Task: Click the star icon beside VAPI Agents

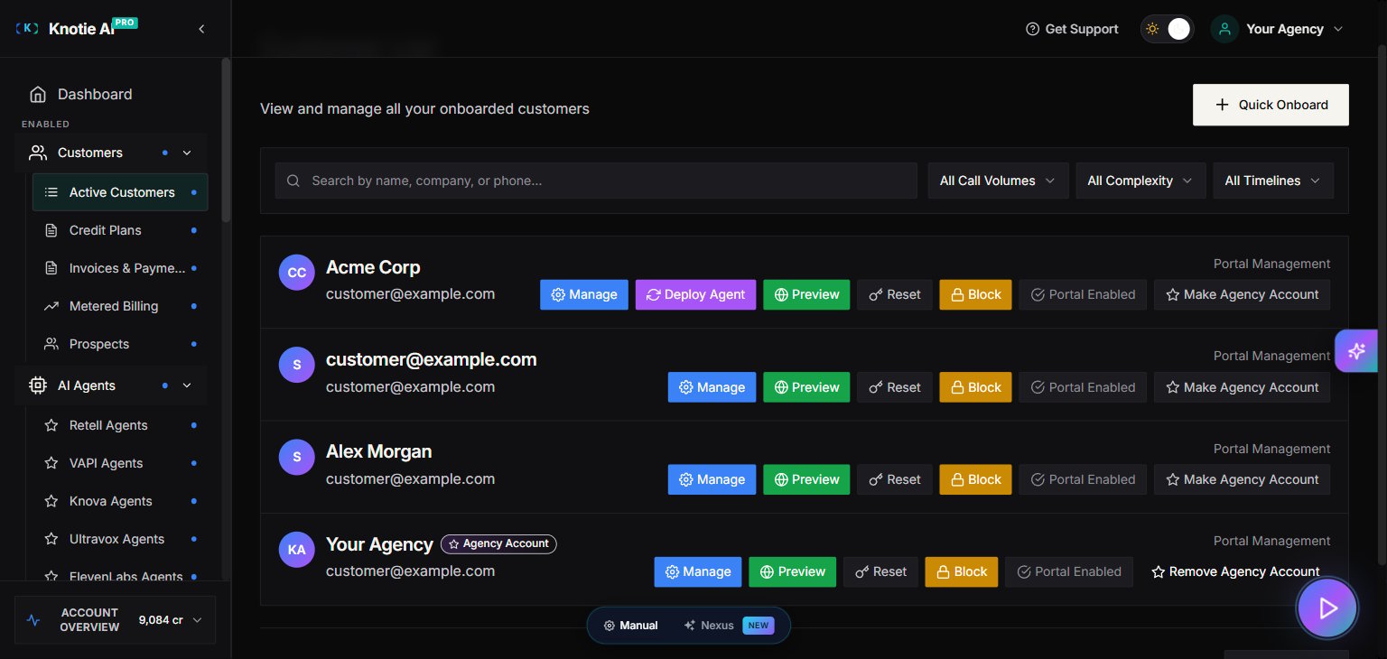Action: [51, 463]
